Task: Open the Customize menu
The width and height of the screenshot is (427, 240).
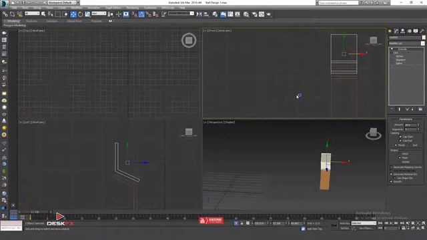Action: coord(150,8)
